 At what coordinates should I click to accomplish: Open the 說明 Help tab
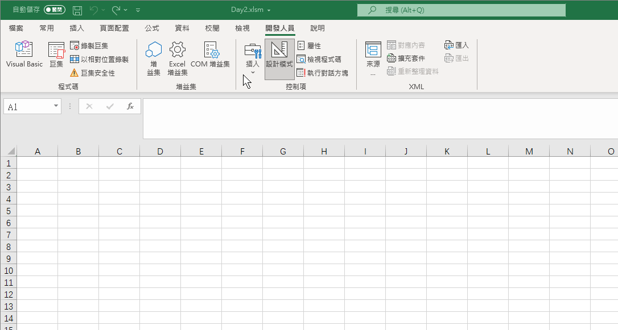pyautogui.click(x=318, y=28)
